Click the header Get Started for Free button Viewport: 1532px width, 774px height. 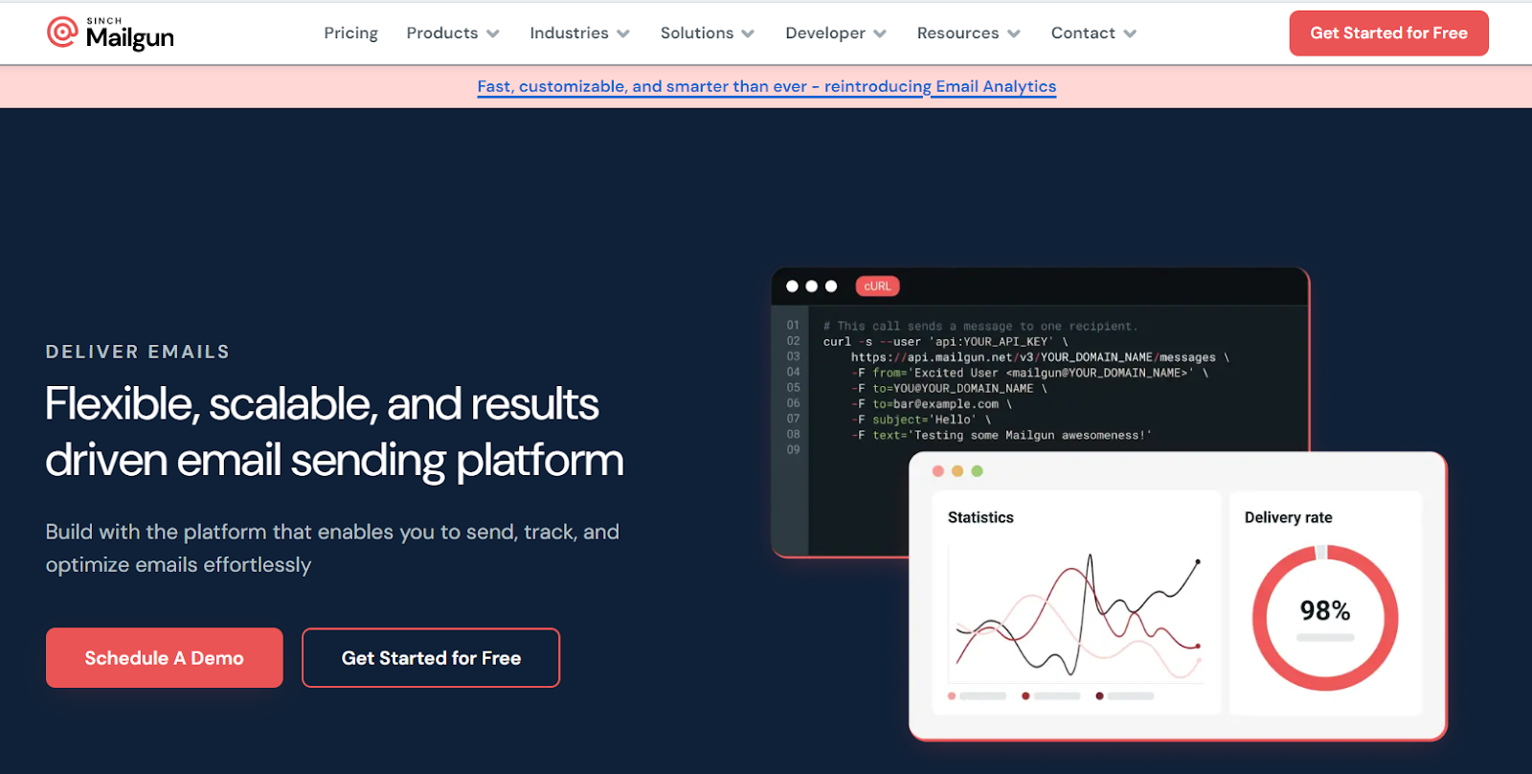click(x=1388, y=33)
